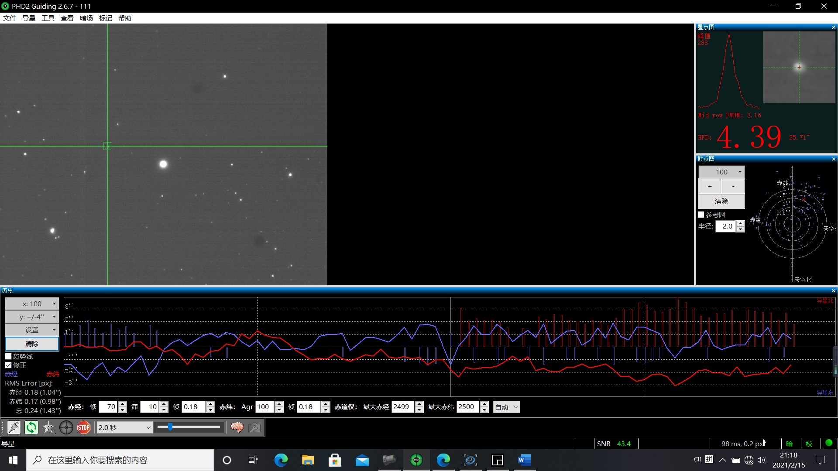Click the 清除 button in scatter panel
The width and height of the screenshot is (838, 471).
(x=721, y=201)
